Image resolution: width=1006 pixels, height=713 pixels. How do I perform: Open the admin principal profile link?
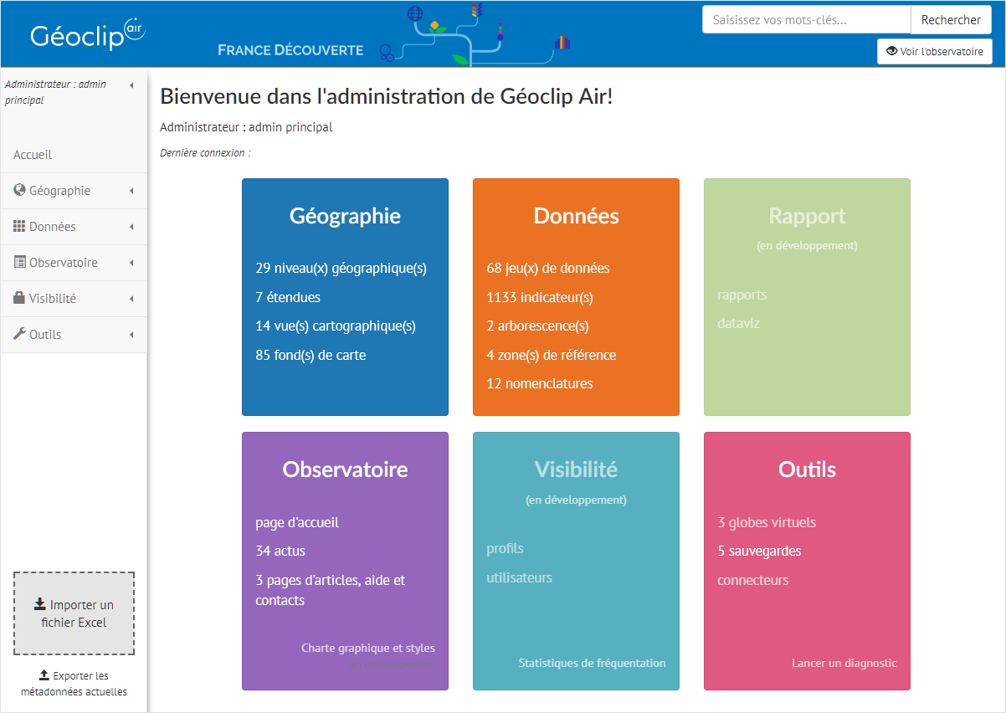[290, 127]
